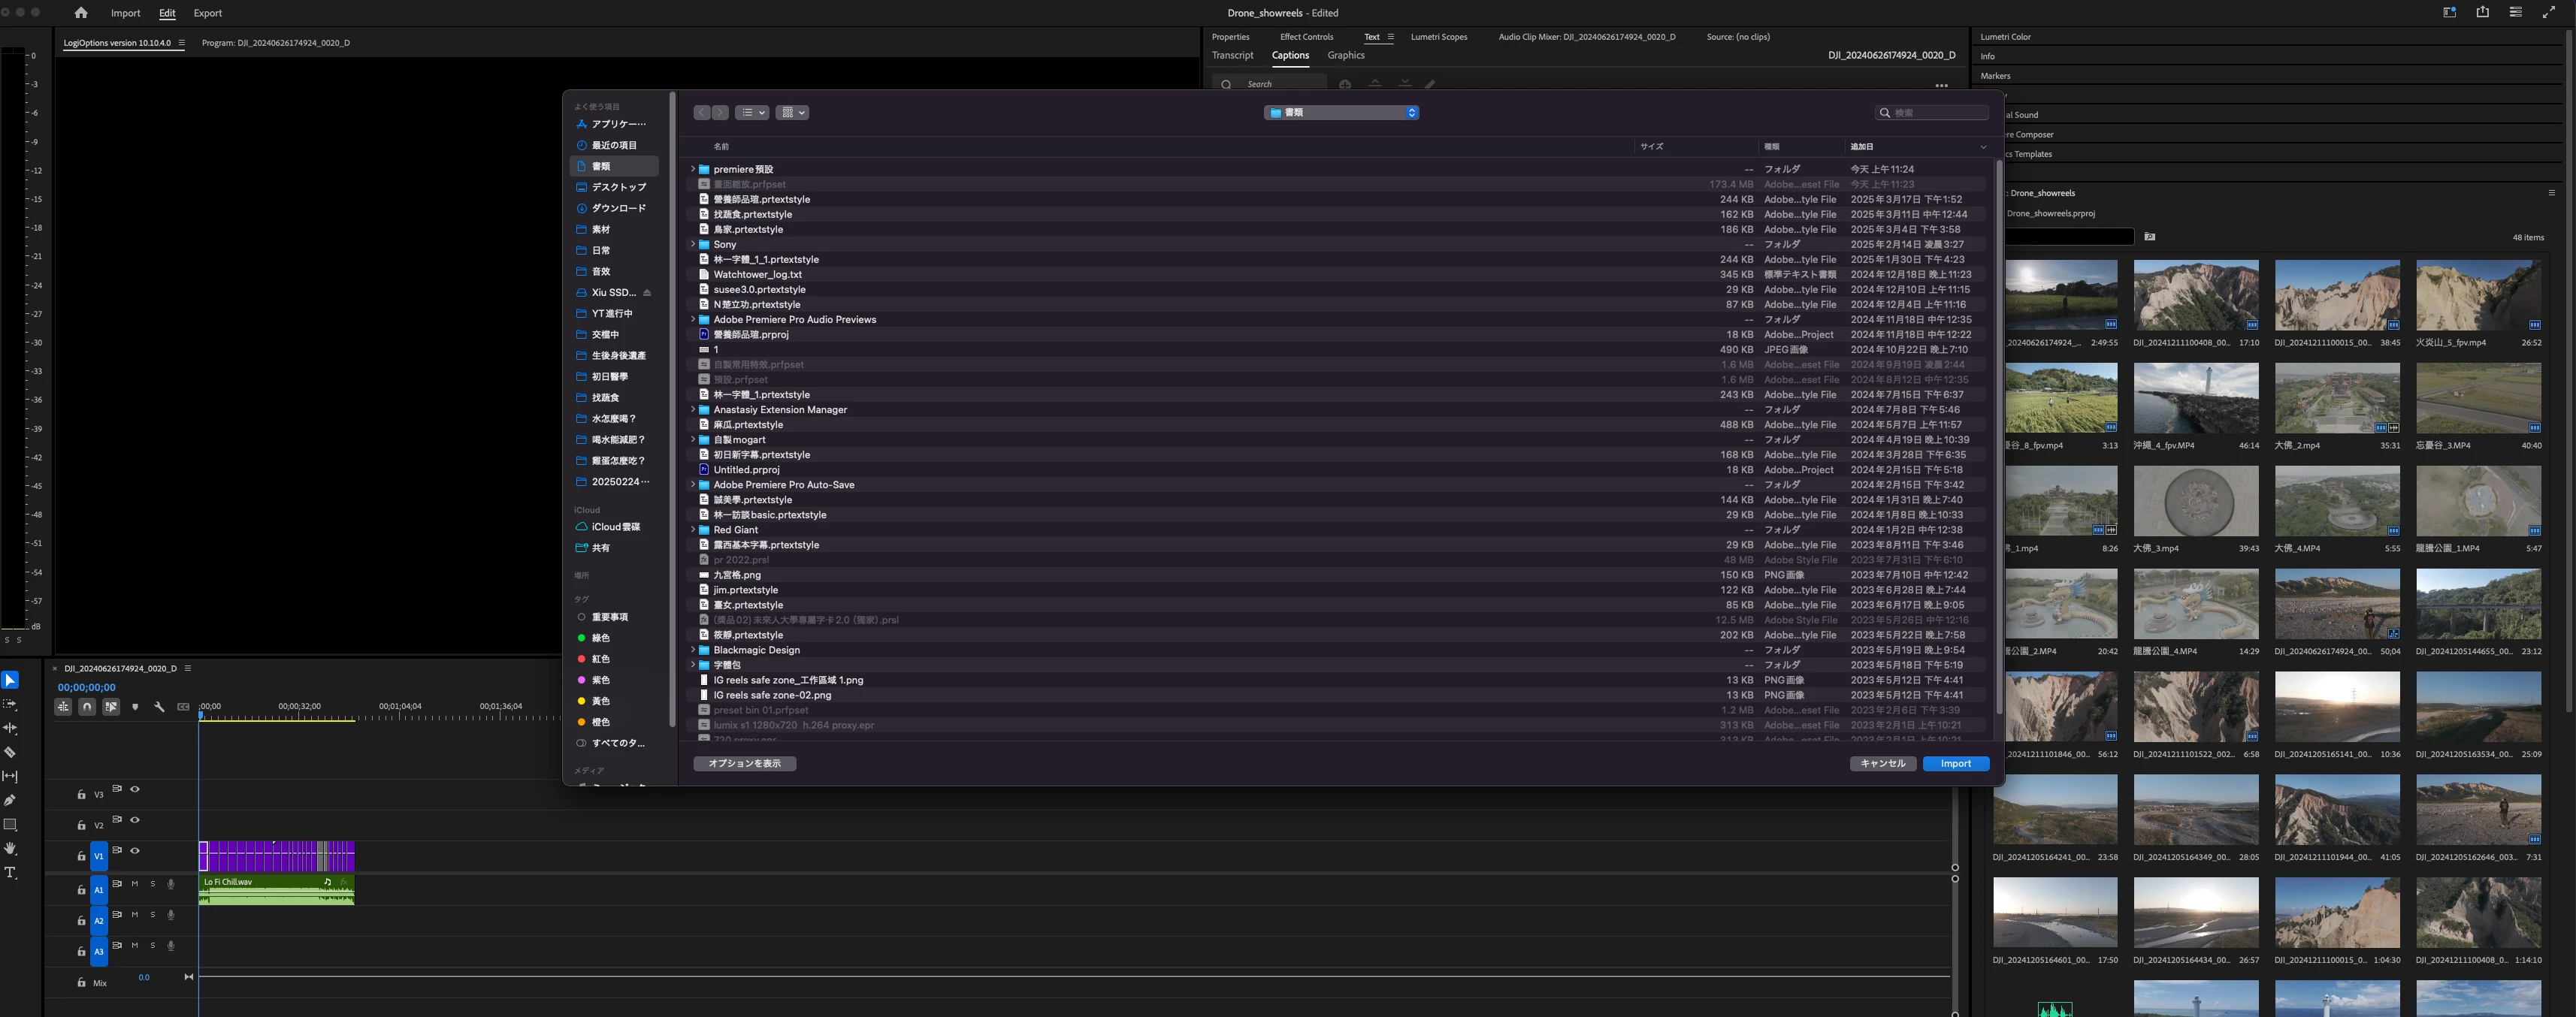Expand the Red Giant folder

click(692, 530)
